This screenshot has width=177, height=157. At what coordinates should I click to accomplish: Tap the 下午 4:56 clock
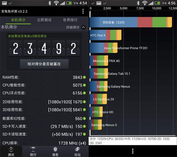[x=169, y=3]
